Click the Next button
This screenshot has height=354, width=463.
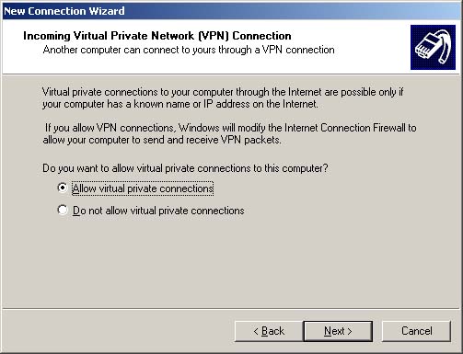pyautogui.click(x=338, y=331)
